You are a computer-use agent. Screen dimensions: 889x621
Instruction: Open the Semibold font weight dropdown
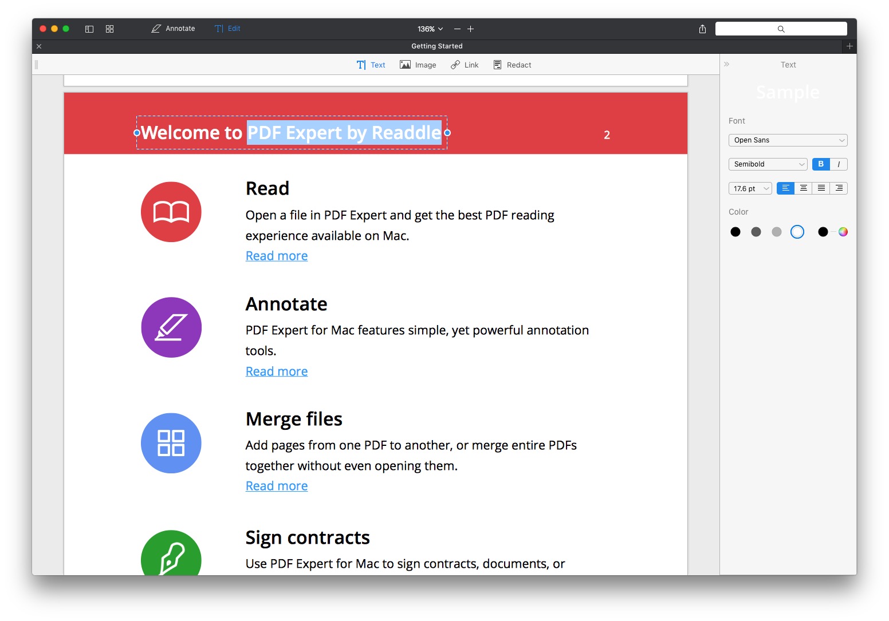[x=768, y=164]
